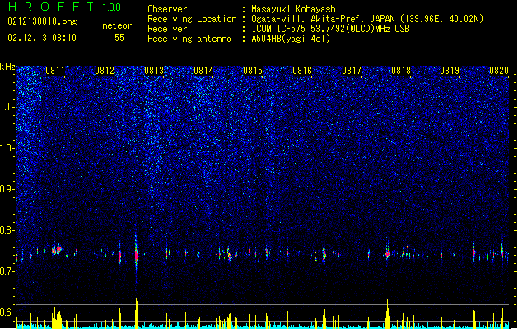Screen dimensions: 518x329
Task: Click the 1.0 kHz axis label
Action: point(7,148)
